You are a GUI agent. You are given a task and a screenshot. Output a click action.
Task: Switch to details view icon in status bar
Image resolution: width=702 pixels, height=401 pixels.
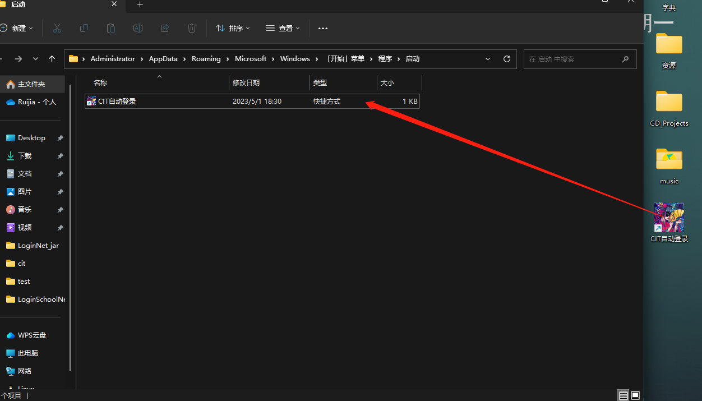tap(624, 395)
